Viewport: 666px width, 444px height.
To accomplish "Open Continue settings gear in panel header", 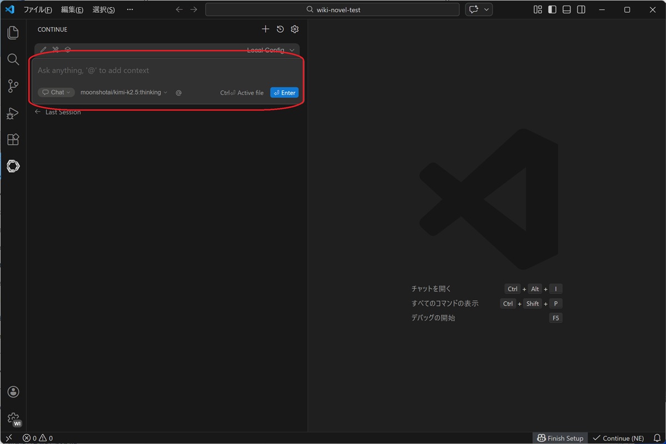I will tap(295, 29).
